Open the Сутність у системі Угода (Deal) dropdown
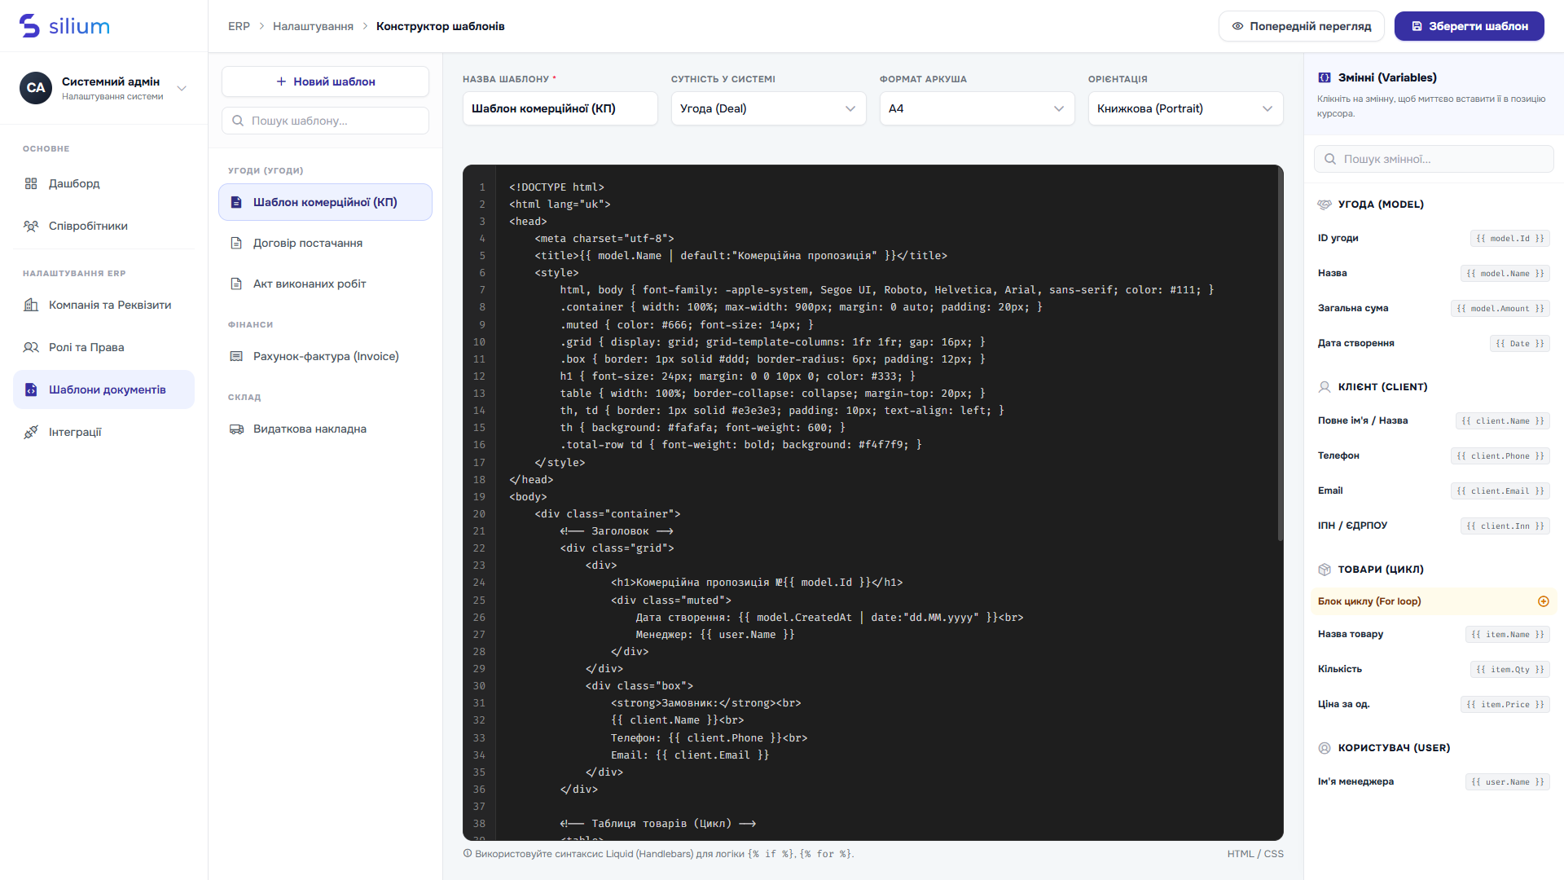 pyautogui.click(x=768, y=108)
